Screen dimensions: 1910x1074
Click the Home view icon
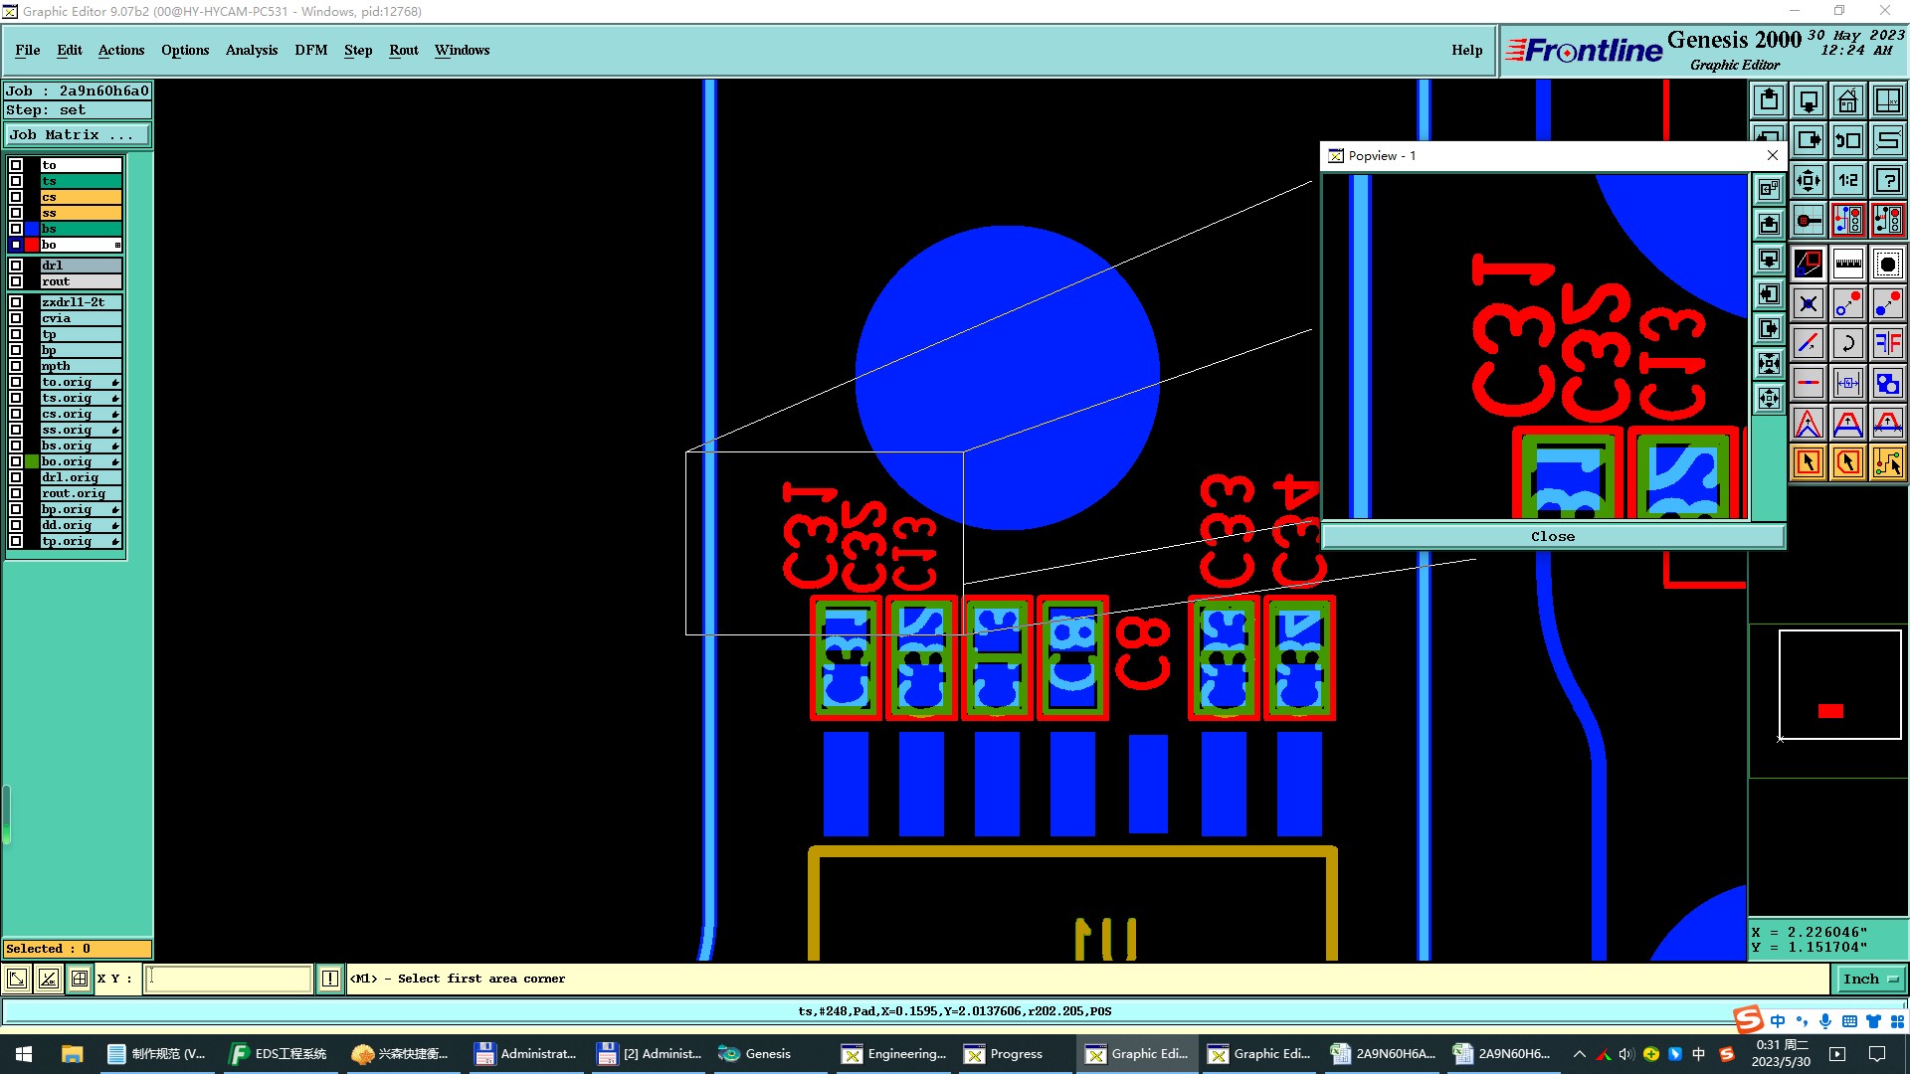coord(1847,100)
